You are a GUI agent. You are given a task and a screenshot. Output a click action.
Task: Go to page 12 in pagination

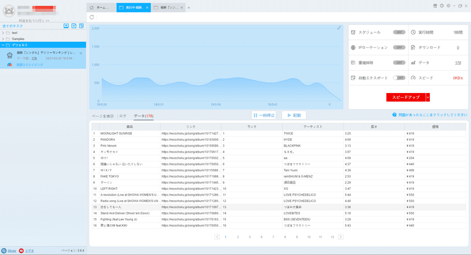point(332,237)
